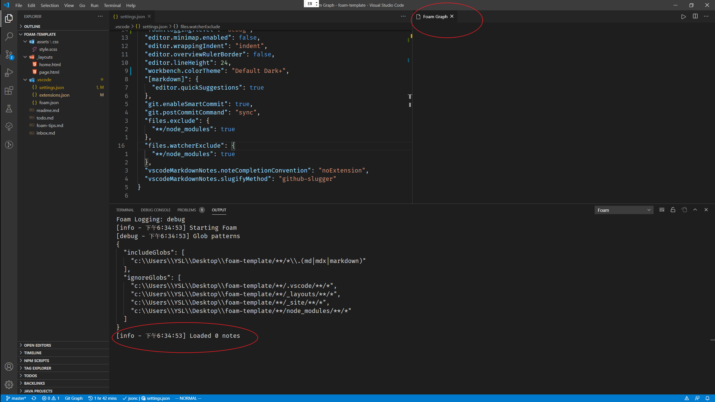Open the Testing view (beaker icon)

pyautogui.click(x=9, y=109)
